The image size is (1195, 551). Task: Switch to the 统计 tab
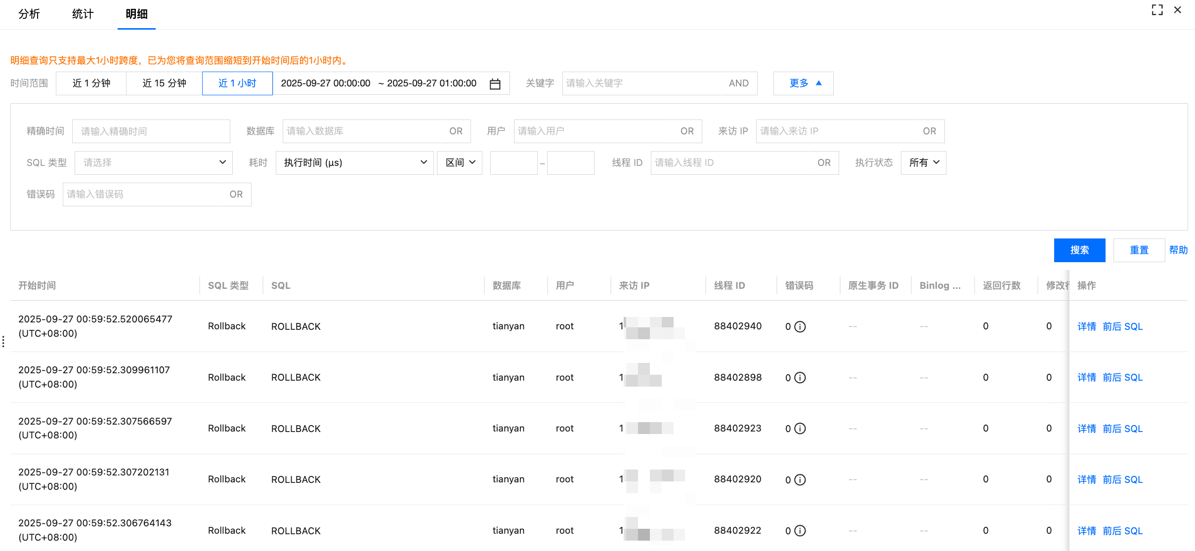83,14
